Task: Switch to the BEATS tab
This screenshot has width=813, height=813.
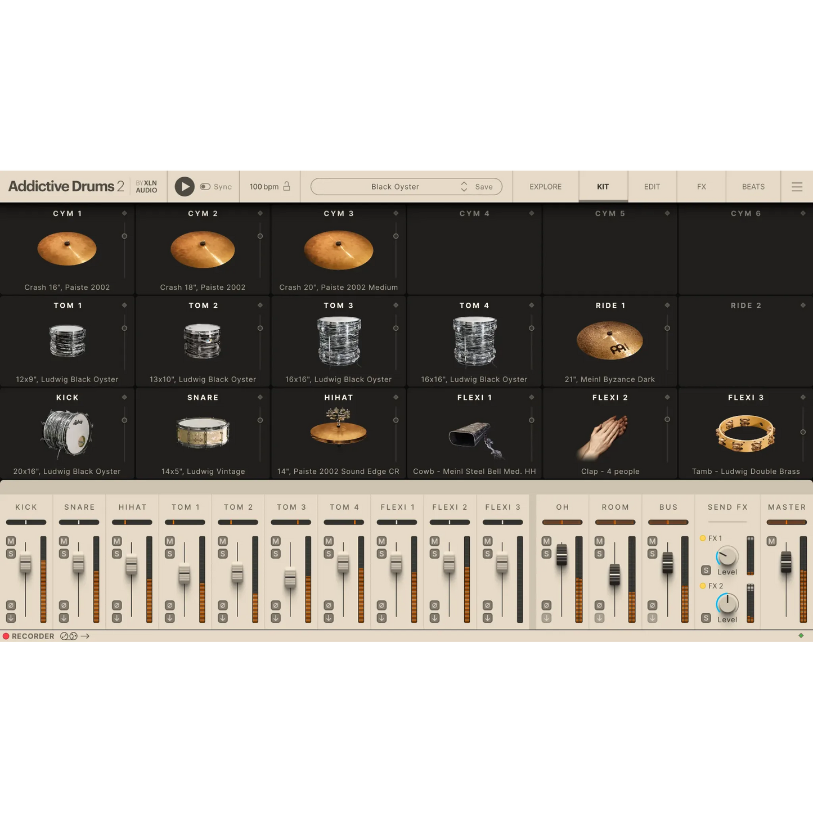Action: pyautogui.click(x=752, y=186)
